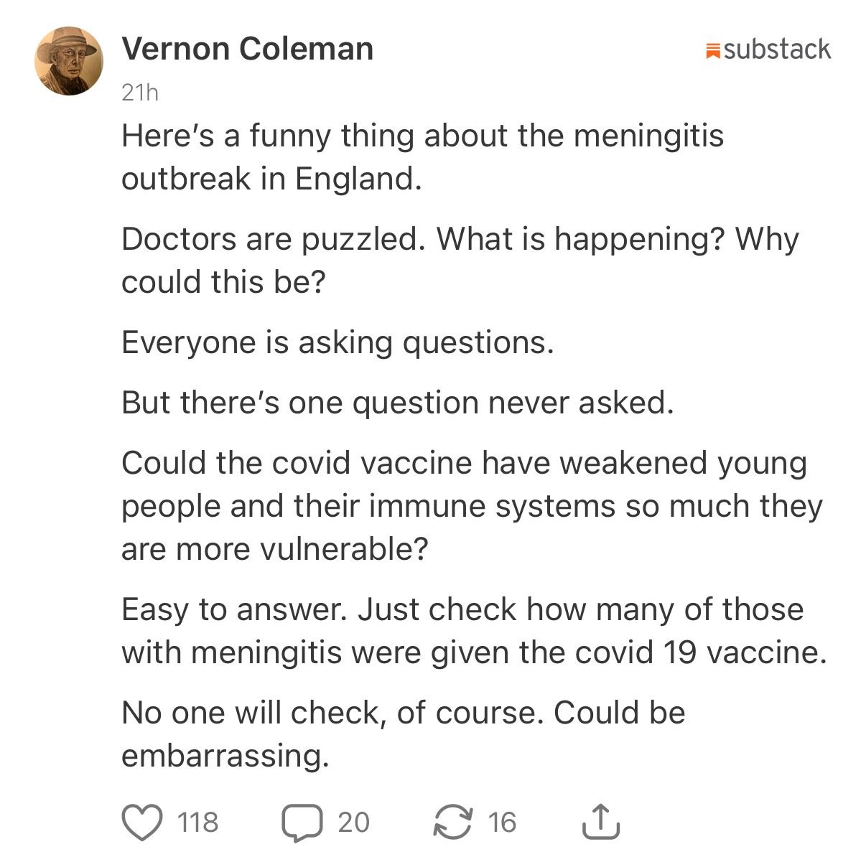Viewport: 866px width, 857px height.
Task: Select the "Everyone is asking questions" line
Action: point(337,342)
